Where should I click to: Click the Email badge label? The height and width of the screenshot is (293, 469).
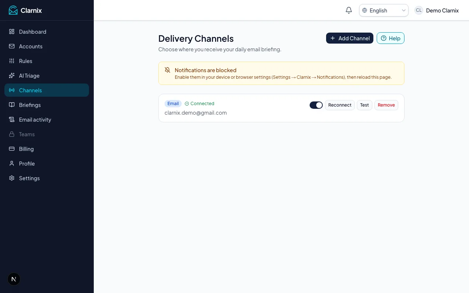(x=173, y=104)
